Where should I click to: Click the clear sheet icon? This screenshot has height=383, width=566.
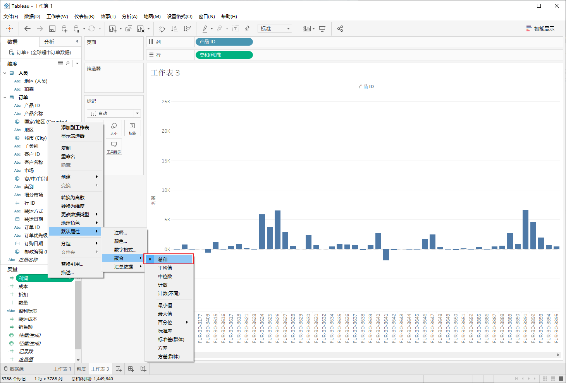[141, 29]
